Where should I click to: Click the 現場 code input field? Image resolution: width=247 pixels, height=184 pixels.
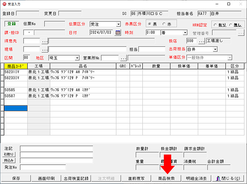(x=32, y=49)
